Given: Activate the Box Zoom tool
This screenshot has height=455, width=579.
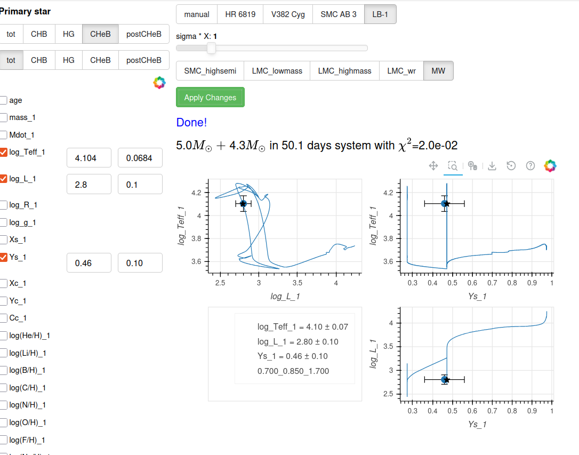Looking at the screenshot, I should click(x=453, y=166).
